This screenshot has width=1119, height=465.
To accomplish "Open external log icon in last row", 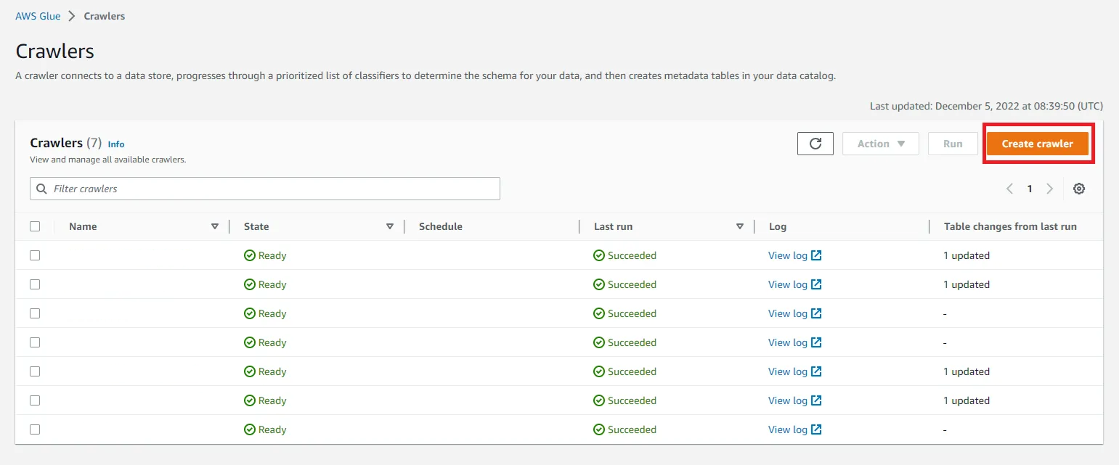I will coord(816,429).
